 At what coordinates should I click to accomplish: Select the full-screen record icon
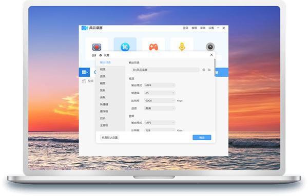click(x=97, y=47)
